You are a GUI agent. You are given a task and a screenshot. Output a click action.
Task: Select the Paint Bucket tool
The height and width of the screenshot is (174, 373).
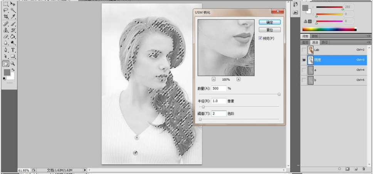tap(13, 37)
